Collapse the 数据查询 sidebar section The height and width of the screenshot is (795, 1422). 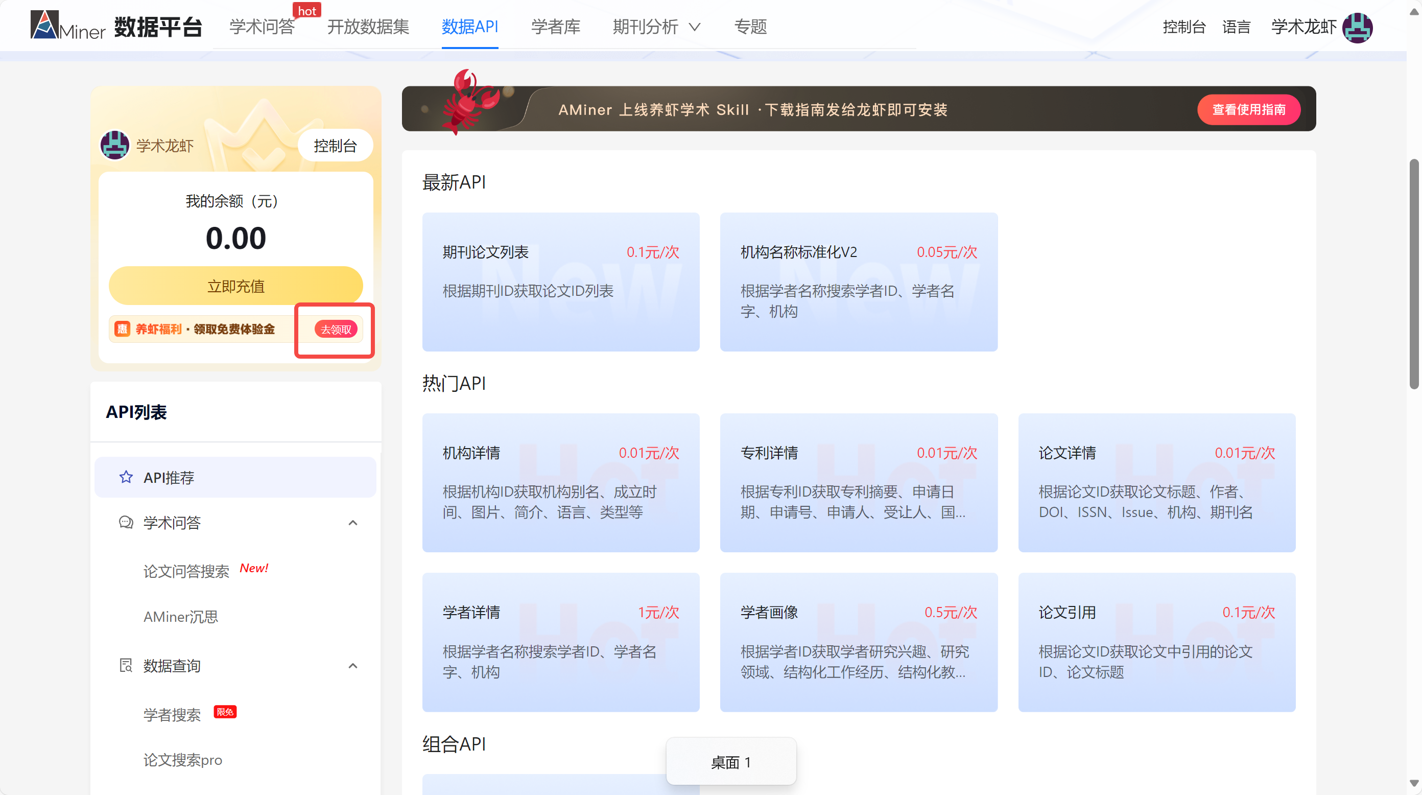point(353,665)
